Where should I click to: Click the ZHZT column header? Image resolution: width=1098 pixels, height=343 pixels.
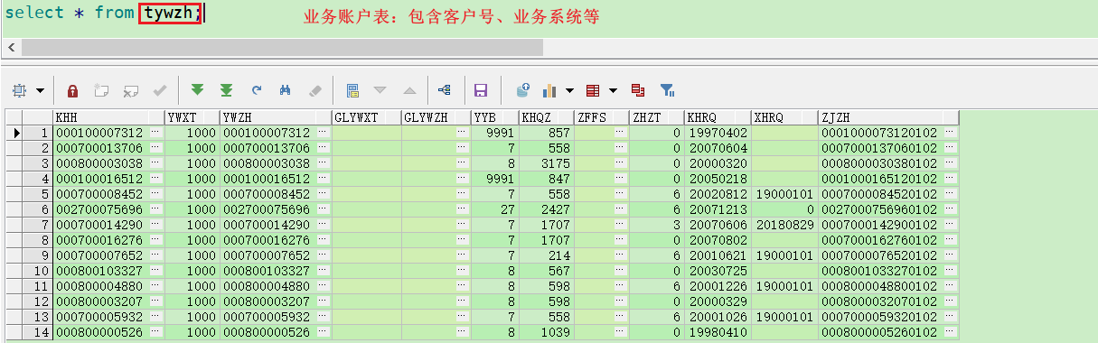657,117
